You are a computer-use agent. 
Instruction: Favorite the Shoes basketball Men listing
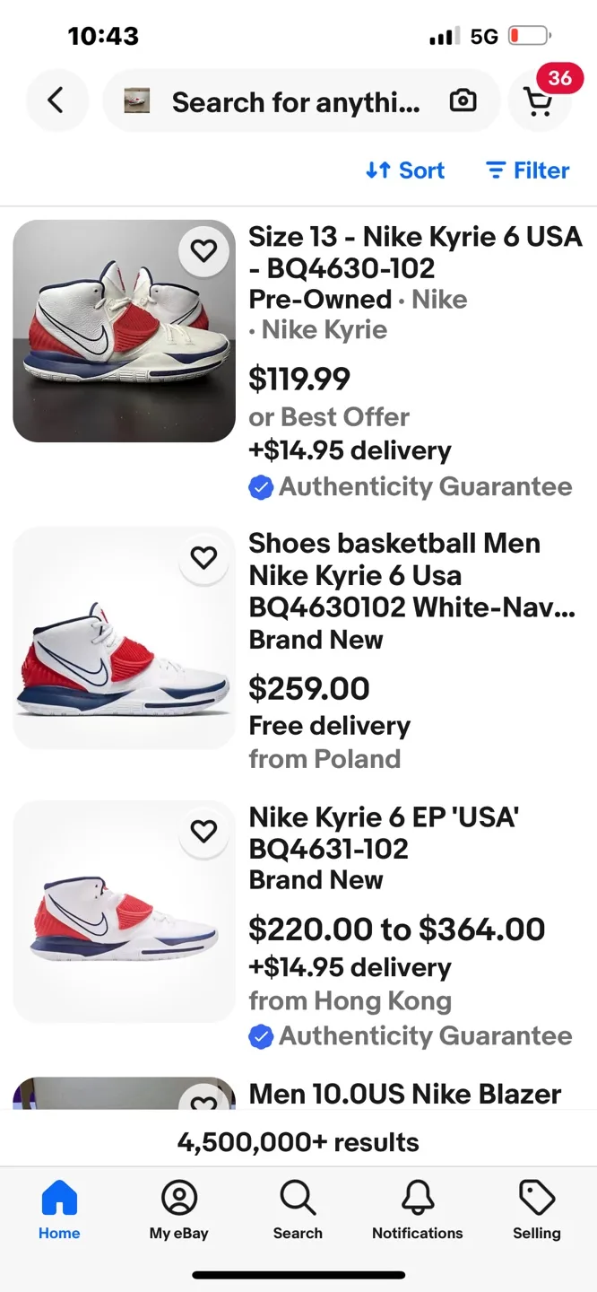[203, 558]
